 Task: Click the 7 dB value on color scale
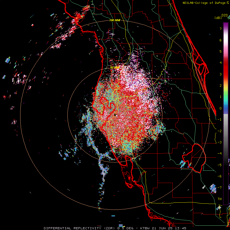pyautogui.click(x=221, y=29)
